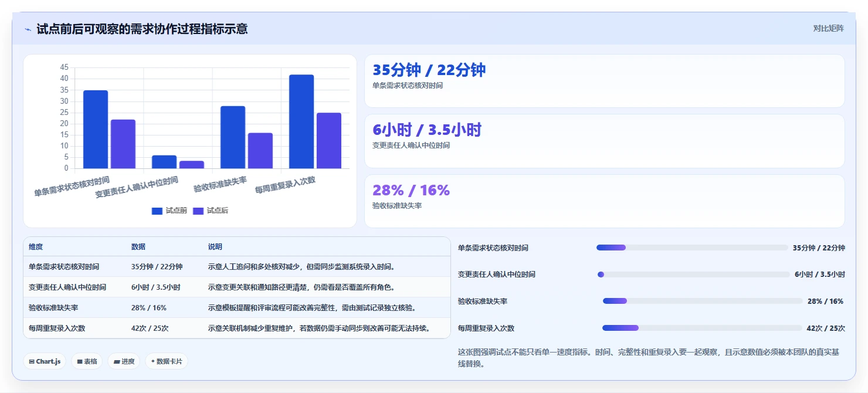Screen dimensions: 868x393
Task: Click the progress bar for 变更责任人确认中位时间
Action: (x=694, y=275)
